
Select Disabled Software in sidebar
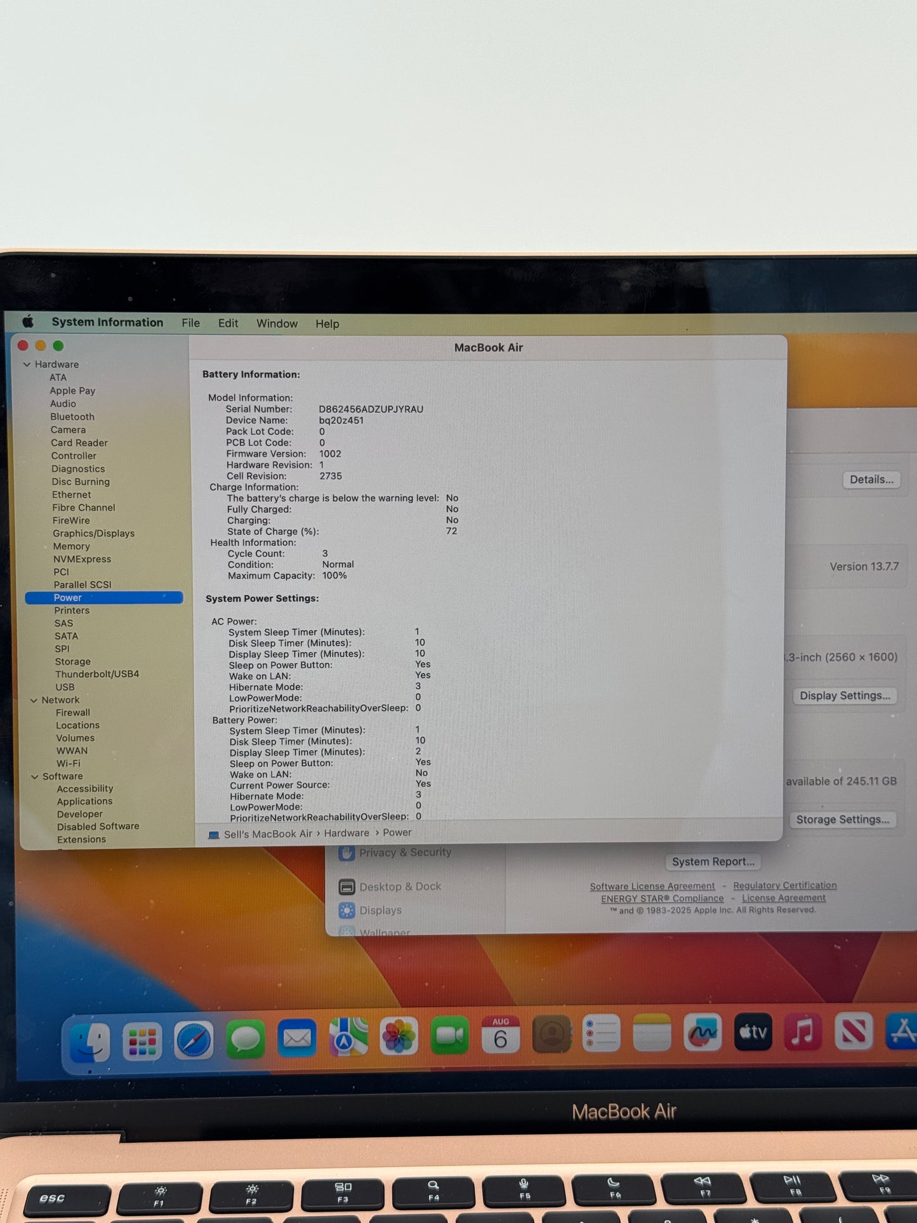(98, 826)
